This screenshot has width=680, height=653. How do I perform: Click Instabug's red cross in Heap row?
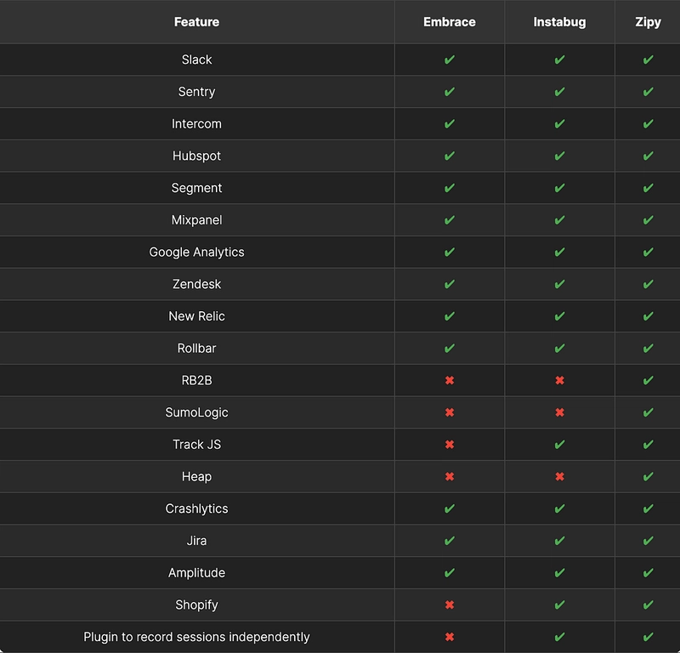coord(559,476)
